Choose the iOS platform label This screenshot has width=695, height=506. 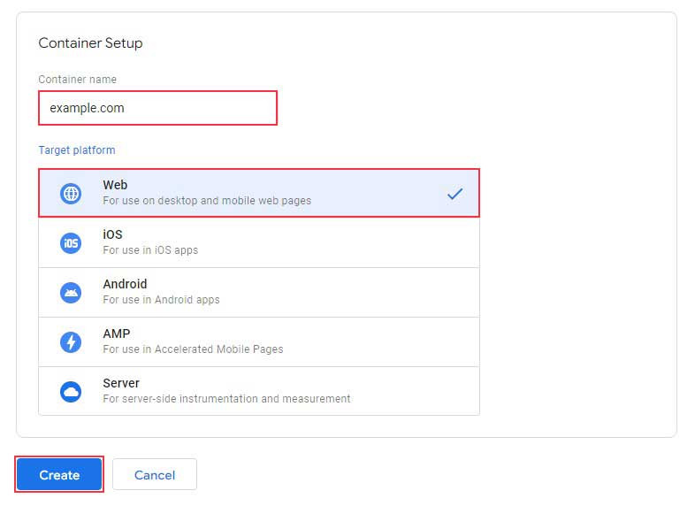[112, 235]
